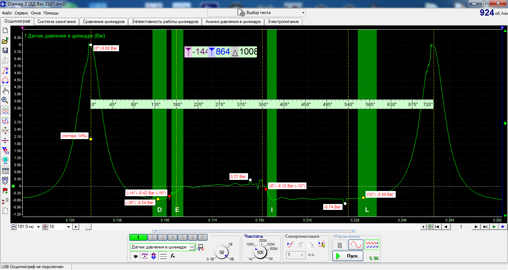Click the vertical cursors tool icon
Image resolution: width=508 pixels, height=270 pixels.
click(5, 71)
